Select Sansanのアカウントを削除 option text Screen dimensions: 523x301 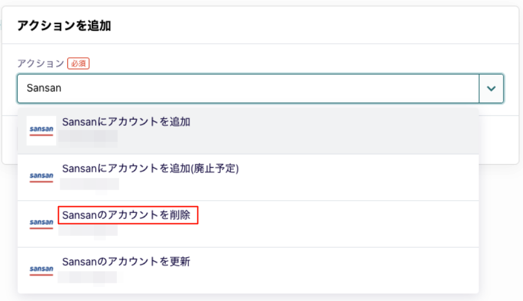pos(126,215)
